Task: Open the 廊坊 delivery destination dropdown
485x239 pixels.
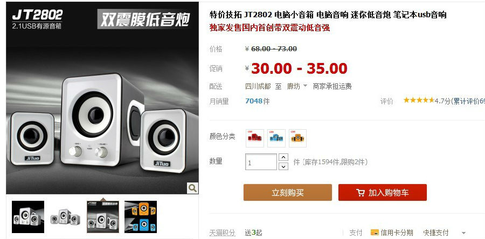Action: coord(297,87)
